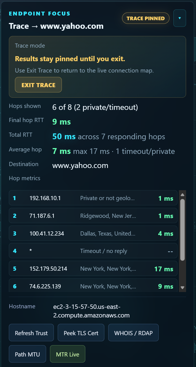
Task: Click the Total RTT value 50 ms
Action: (64, 136)
